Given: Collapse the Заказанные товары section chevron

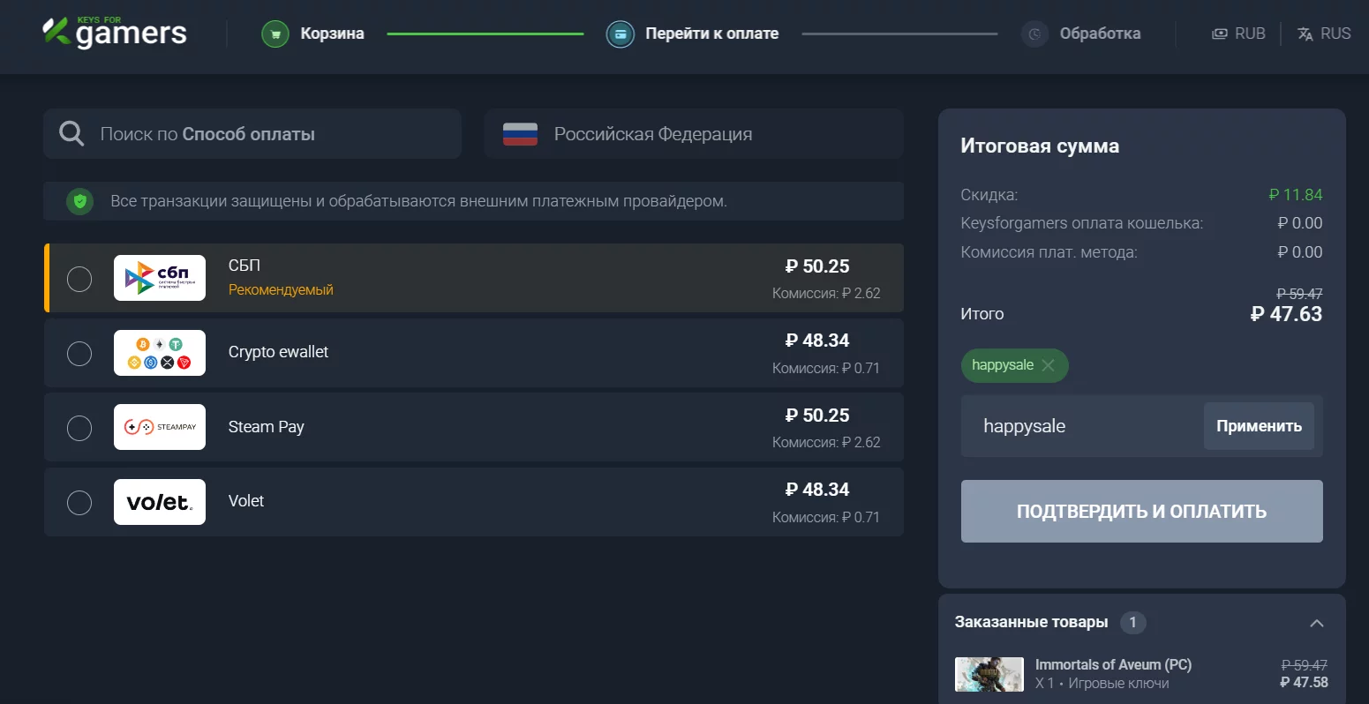Looking at the screenshot, I should [1317, 623].
